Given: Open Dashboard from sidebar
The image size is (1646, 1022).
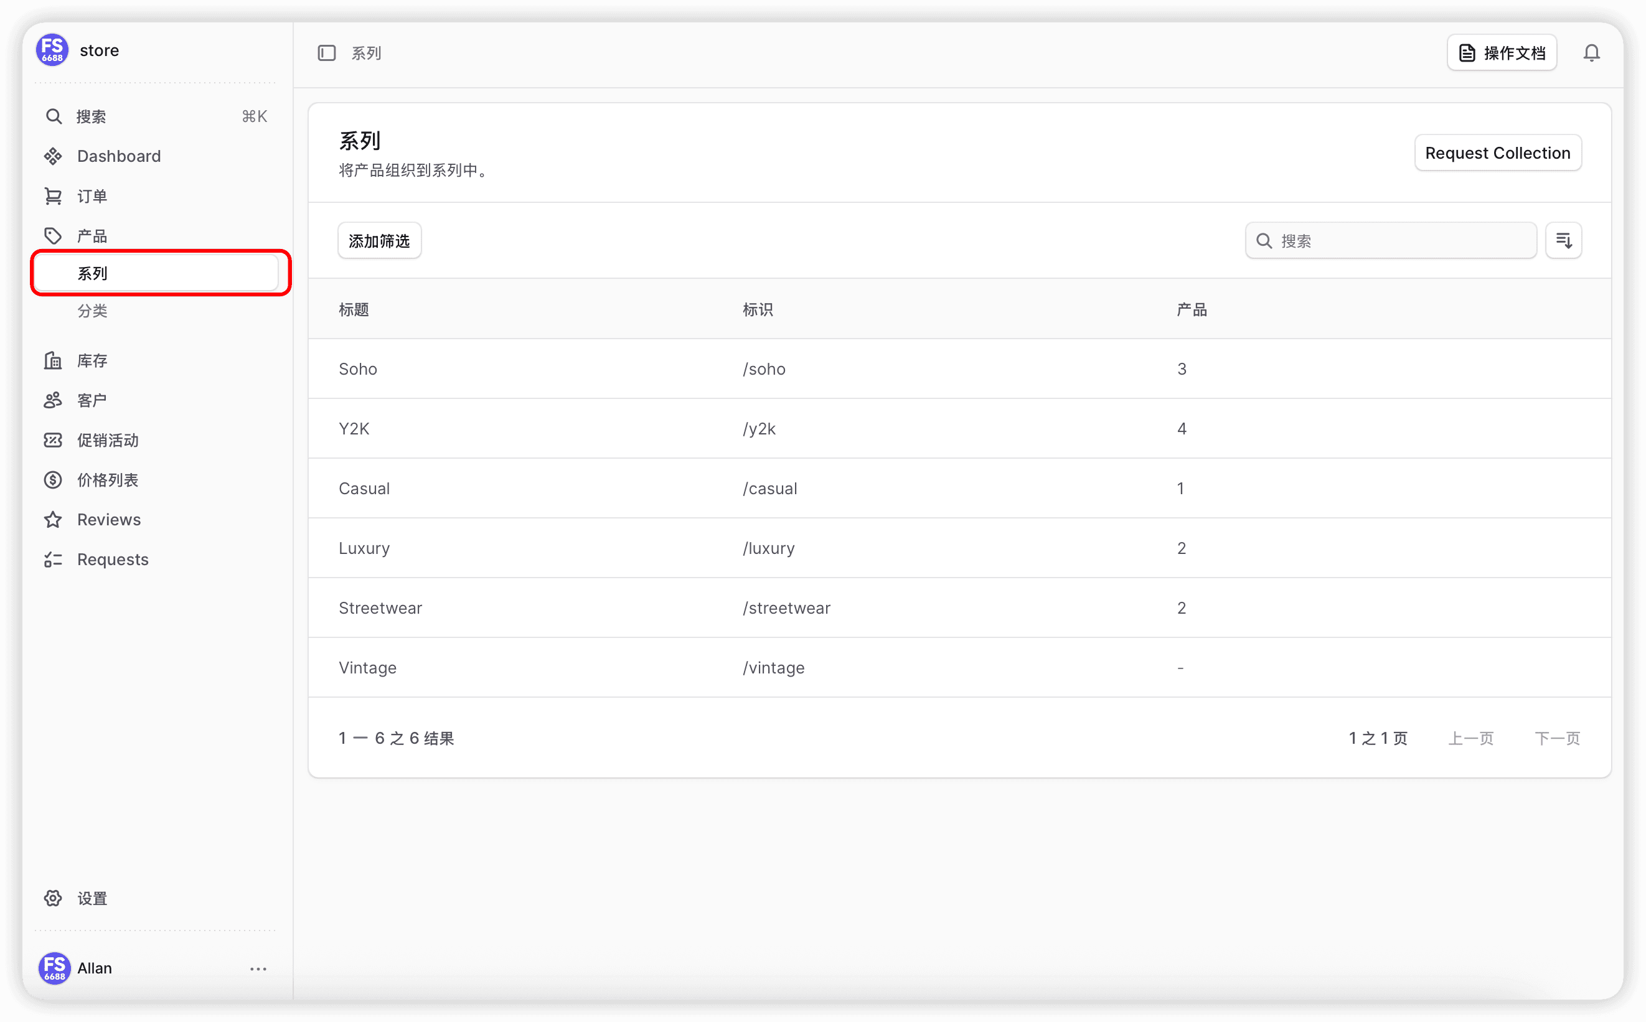Looking at the screenshot, I should click(119, 156).
